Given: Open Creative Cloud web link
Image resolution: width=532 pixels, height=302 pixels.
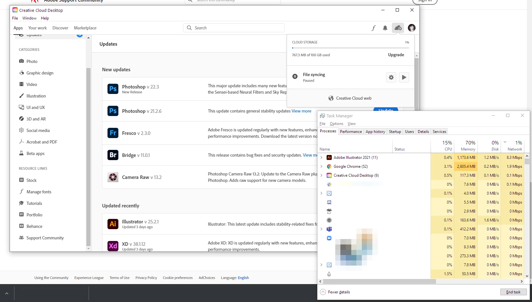Looking at the screenshot, I should [x=350, y=98].
